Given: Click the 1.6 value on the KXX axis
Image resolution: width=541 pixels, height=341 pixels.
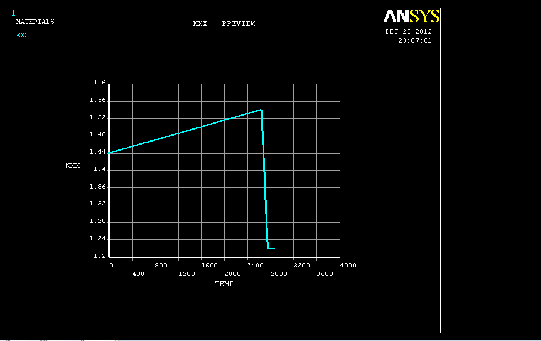Looking at the screenshot, I should tap(100, 83).
